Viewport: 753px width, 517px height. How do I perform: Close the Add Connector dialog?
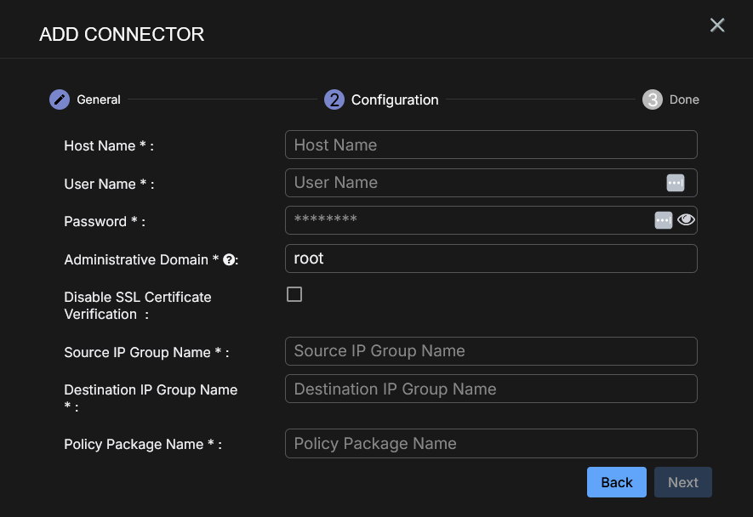click(717, 26)
